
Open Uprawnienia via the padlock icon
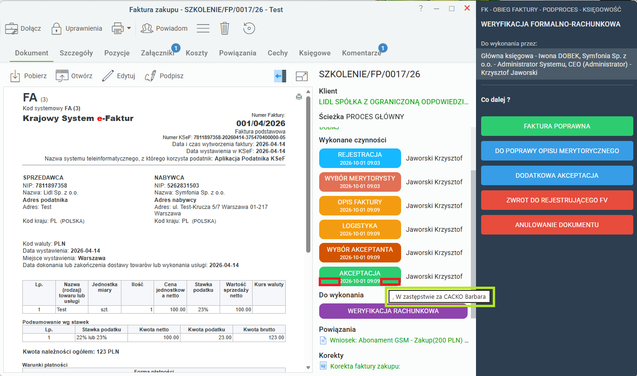tap(56, 28)
